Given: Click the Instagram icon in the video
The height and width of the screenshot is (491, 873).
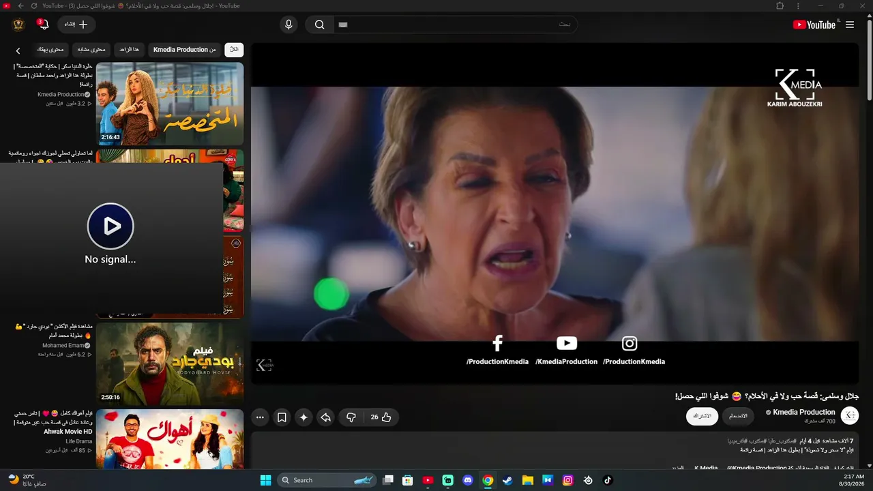Looking at the screenshot, I should point(630,344).
